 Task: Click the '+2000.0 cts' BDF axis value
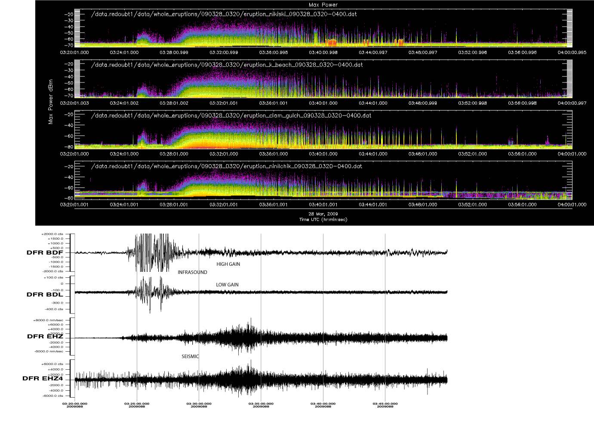pyautogui.click(x=52, y=234)
